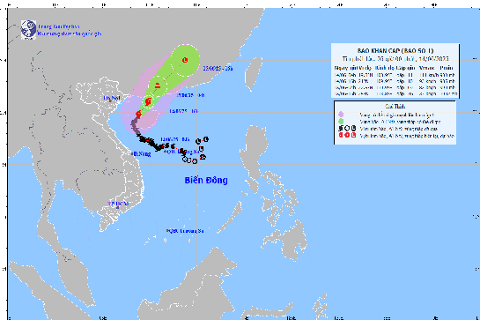Click the black storm icon in the legend

click(341, 129)
